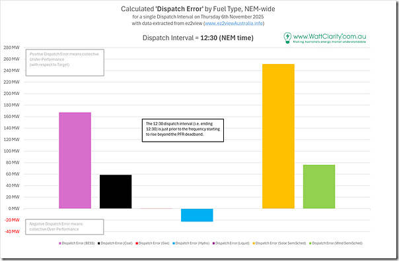The width and height of the screenshot is (399, 261).
Task: Click the '80 MW' axis label
Action: coord(13,163)
